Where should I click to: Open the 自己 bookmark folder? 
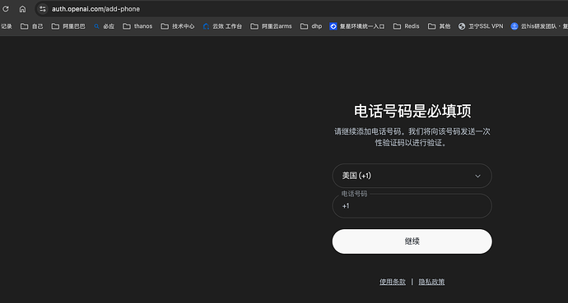(x=31, y=26)
